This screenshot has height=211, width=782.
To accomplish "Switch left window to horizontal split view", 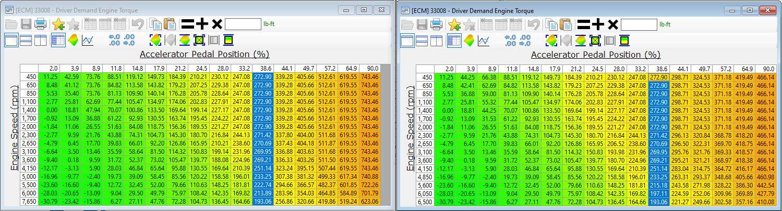I will click(26, 40).
